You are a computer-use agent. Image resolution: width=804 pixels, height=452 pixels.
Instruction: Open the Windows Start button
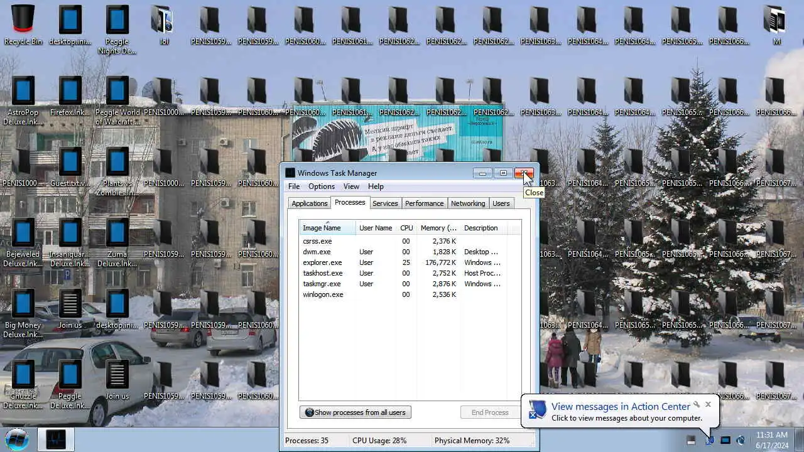(x=17, y=439)
